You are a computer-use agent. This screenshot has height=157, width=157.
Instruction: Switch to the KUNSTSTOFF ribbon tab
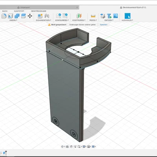(x=19, y=11)
